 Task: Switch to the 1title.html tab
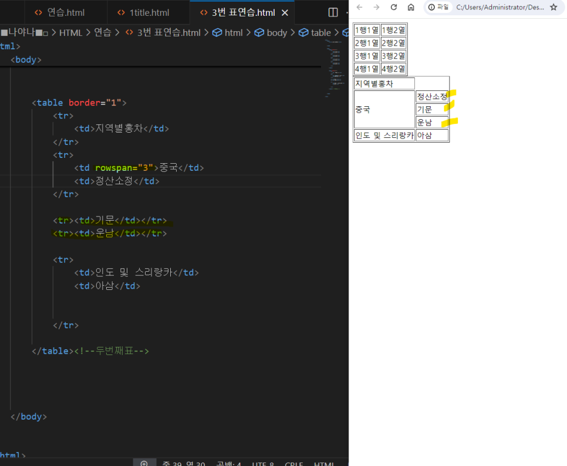coord(149,13)
